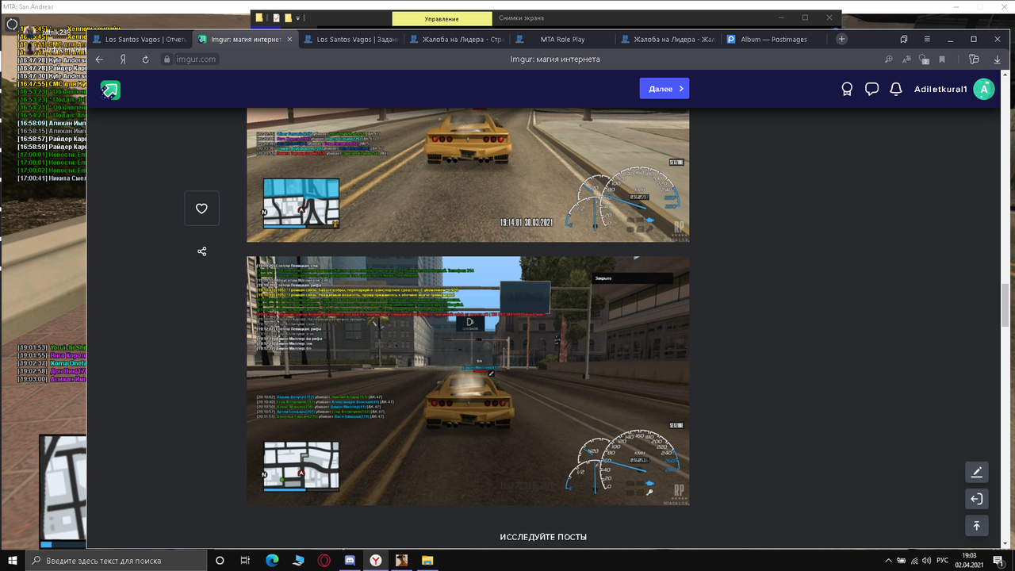
Task: Open Opera browser from taskbar
Action: pos(324,560)
